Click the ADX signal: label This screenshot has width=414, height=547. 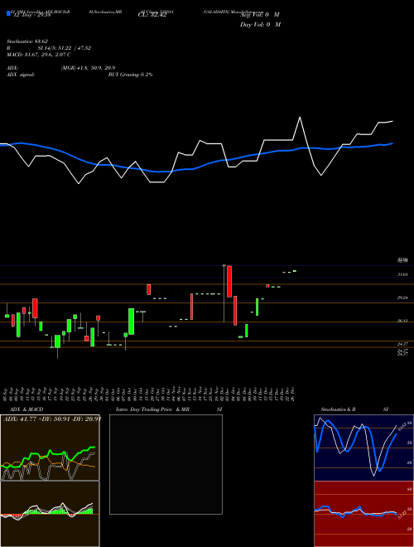21,75
